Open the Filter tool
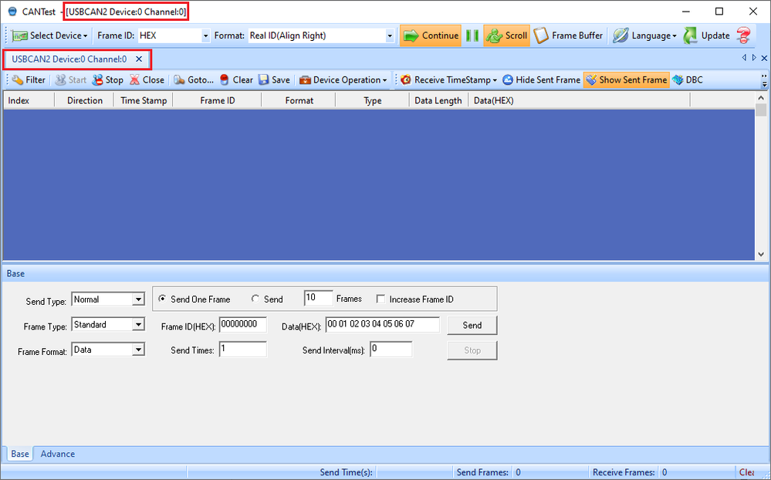This screenshot has width=771, height=480. 29,80
